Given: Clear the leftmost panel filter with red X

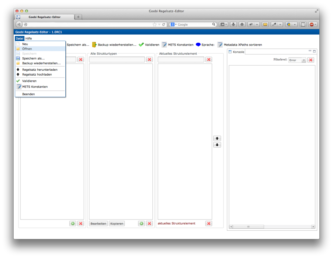Looking at the screenshot, I should point(81,60).
